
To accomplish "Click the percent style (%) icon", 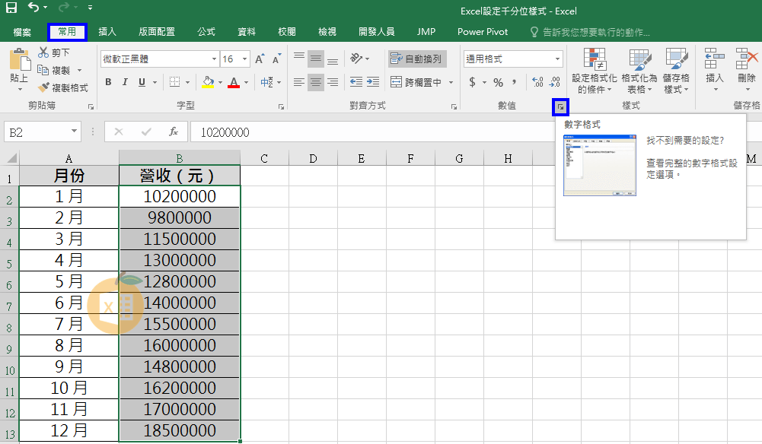I will point(498,82).
